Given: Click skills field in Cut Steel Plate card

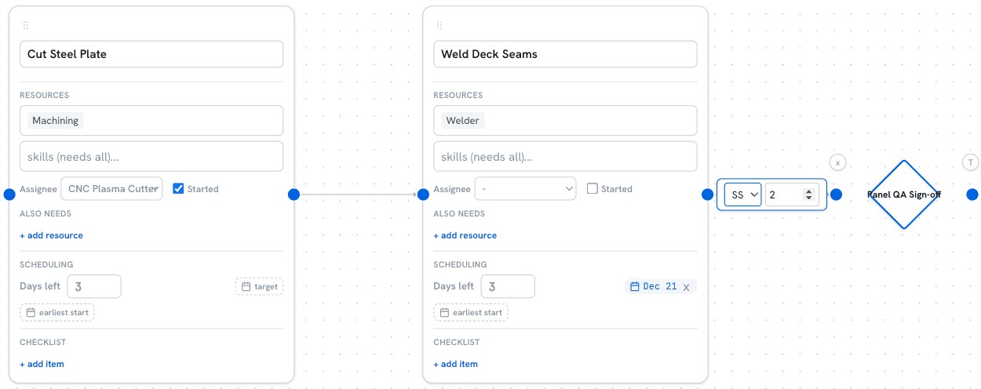Looking at the screenshot, I should click(x=151, y=156).
